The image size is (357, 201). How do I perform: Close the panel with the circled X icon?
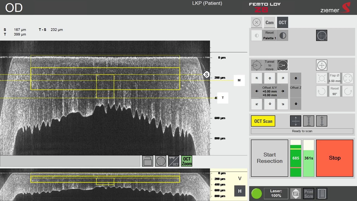click(256, 23)
